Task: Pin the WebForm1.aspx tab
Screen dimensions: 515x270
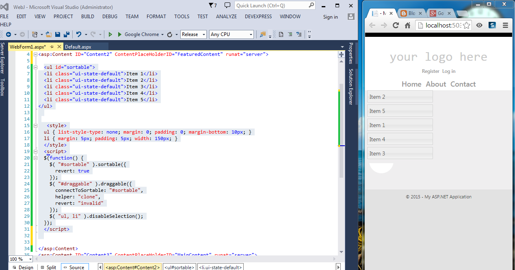Action: [x=52, y=47]
